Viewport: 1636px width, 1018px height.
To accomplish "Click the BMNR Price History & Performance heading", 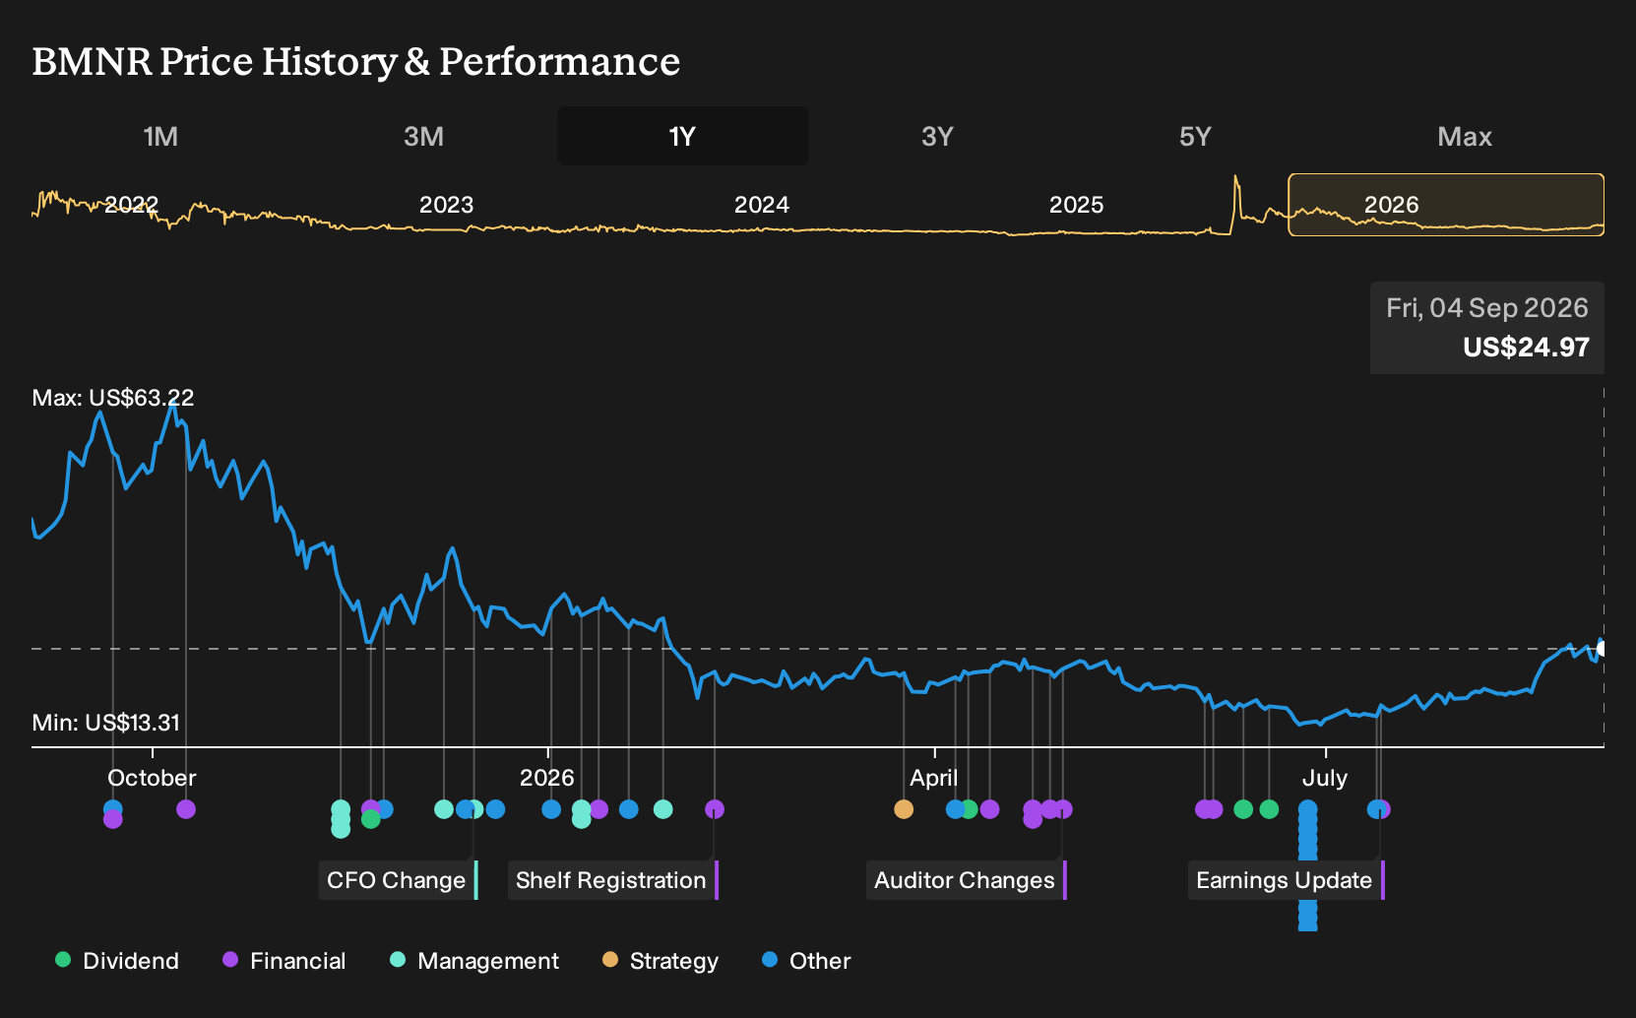I will pos(356,61).
